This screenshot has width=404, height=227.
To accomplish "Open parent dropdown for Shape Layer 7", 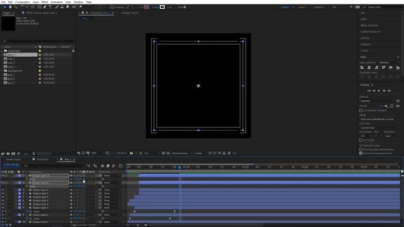I will (x=112, y=194).
